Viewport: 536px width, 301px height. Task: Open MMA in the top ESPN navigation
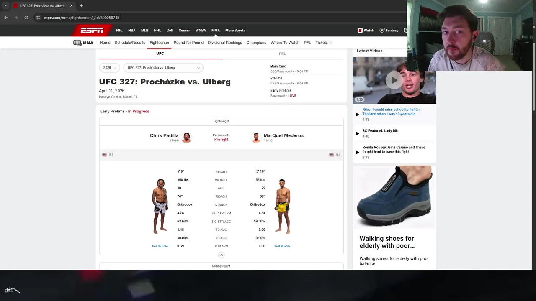point(216,30)
